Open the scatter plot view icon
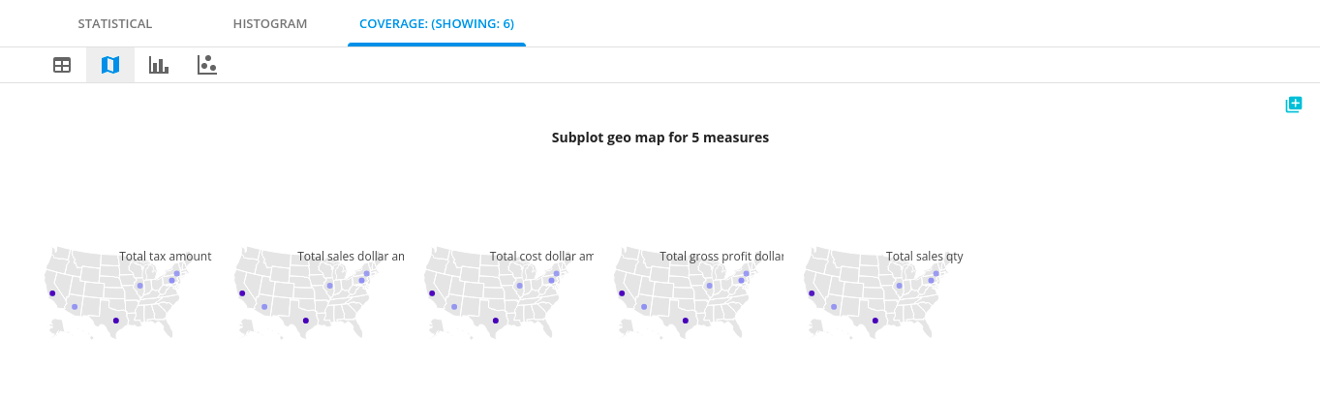 click(206, 65)
